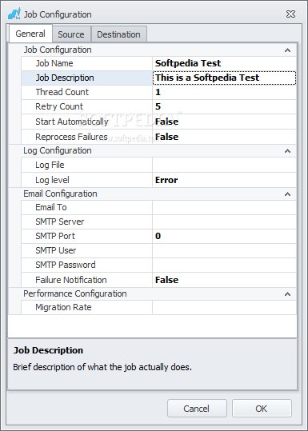Click the Migration Rate value field
Screen dimensions: 308x431
[x=224, y=307]
